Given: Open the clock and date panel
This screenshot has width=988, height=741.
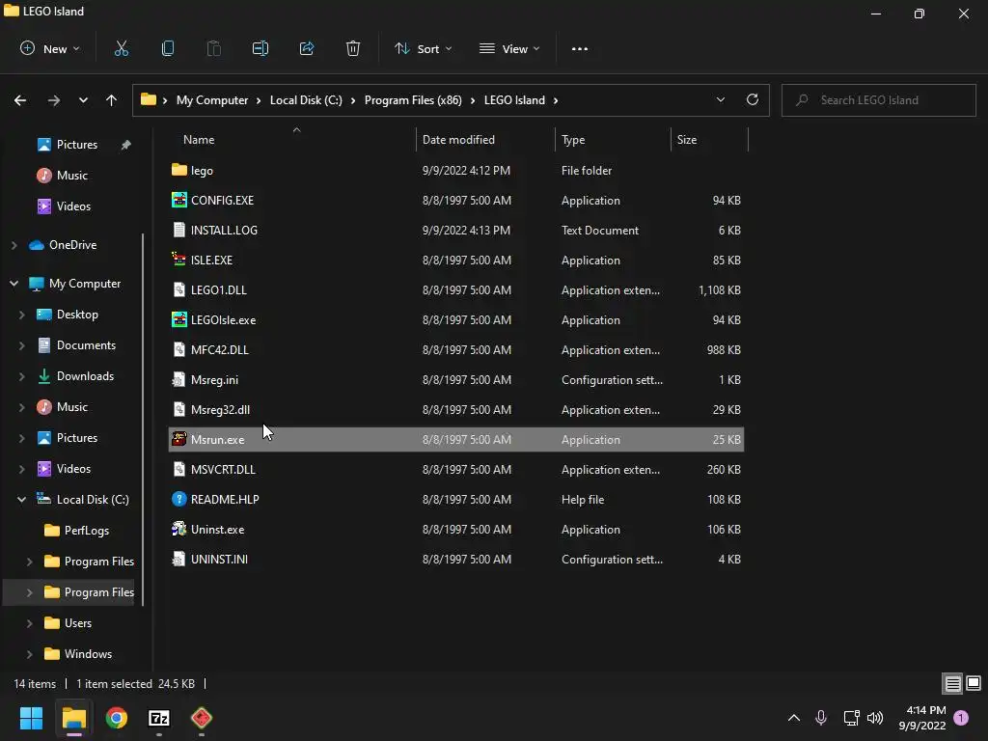Looking at the screenshot, I should (922, 718).
